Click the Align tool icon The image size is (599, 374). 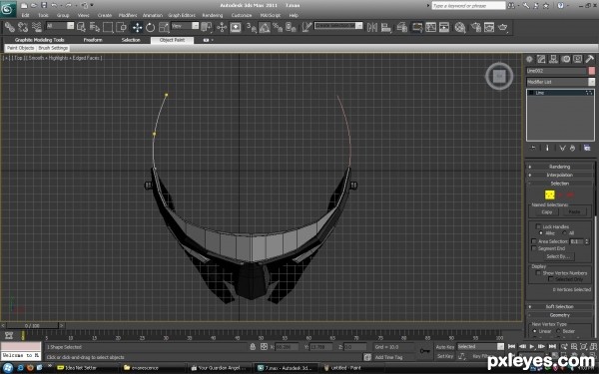(385, 27)
